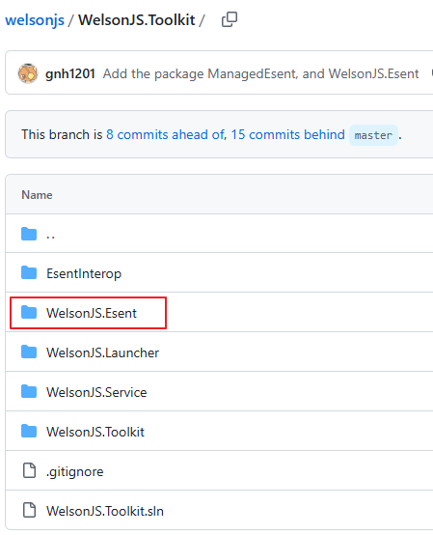The height and width of the screenshot is (535, 433).
Task: Open the .gitignore file name
Action: [x=75, y=471]
